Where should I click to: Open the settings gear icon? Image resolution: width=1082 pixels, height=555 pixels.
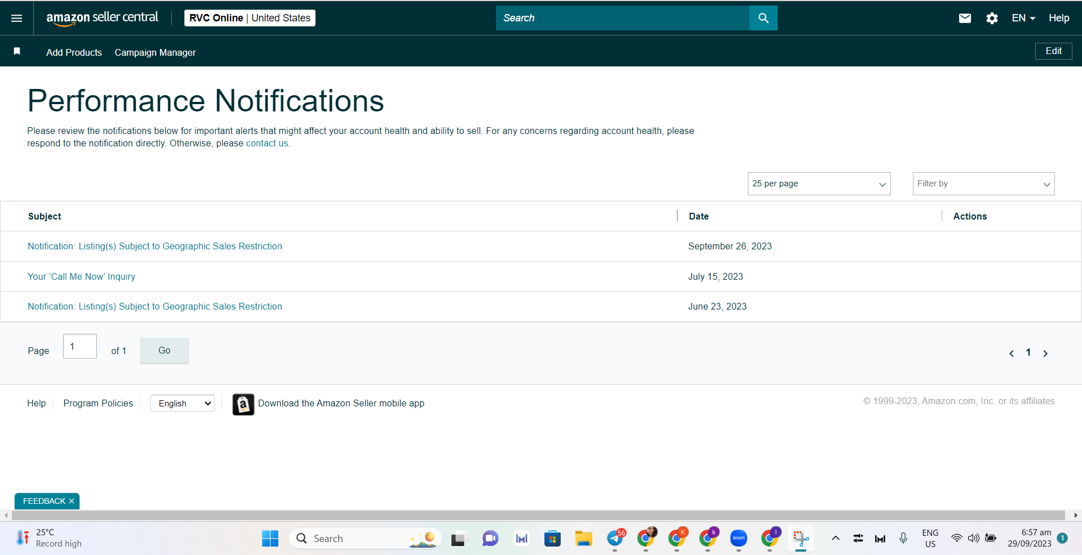pyautogui.click(x=992, y=18)
